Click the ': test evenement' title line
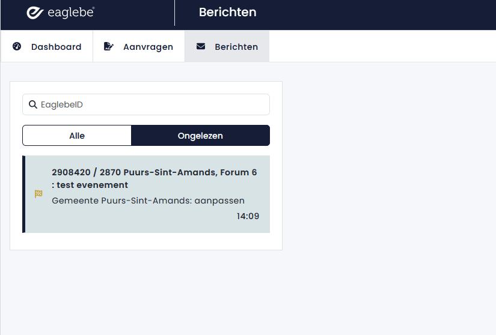Image resolution: width=496 pixels, height=335 pixels. 90,185
